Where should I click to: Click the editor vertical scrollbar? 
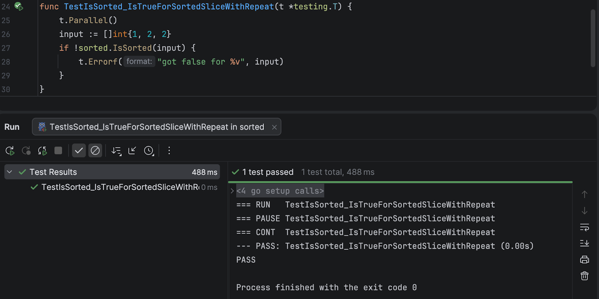click(x=593, y=37)
